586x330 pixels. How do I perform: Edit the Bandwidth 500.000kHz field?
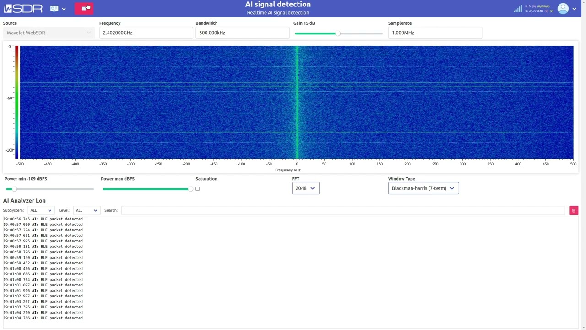[x=242, y=33]
